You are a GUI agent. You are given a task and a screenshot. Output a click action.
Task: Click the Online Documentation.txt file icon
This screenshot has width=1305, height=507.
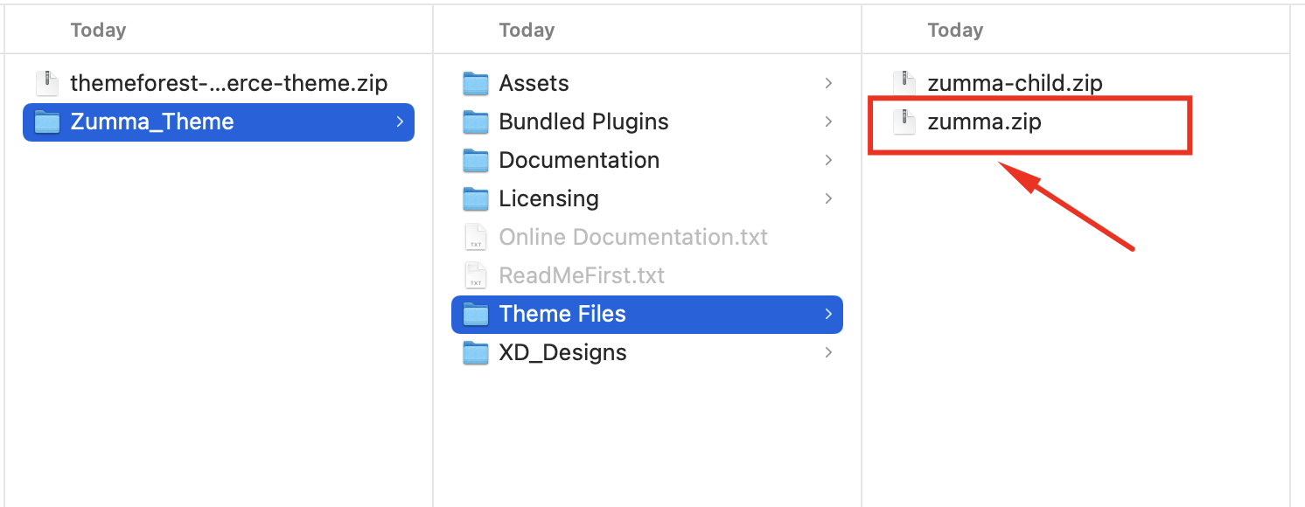(x=475, y=237)
